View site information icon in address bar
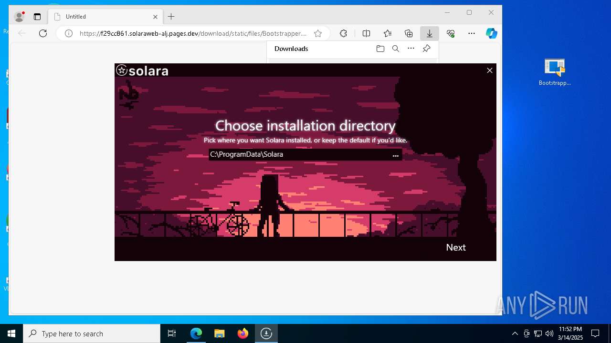This screenshot has height=343, width=611. [69, 33]
